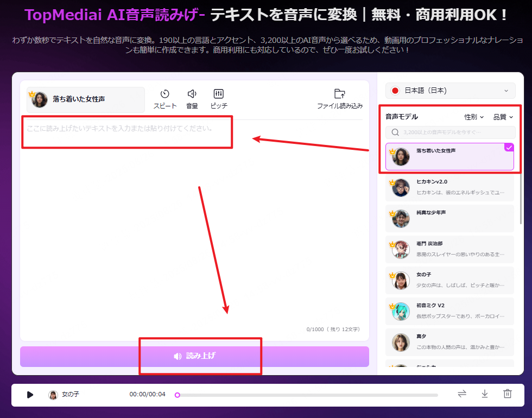Delete the audio with the trash icon
Image resolution: width=532 pixels, height=418 pixels.
[508, 395]
